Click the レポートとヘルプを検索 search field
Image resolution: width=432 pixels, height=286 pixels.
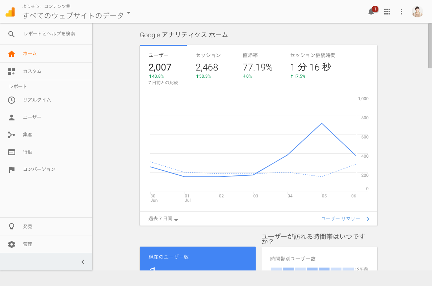50,34
